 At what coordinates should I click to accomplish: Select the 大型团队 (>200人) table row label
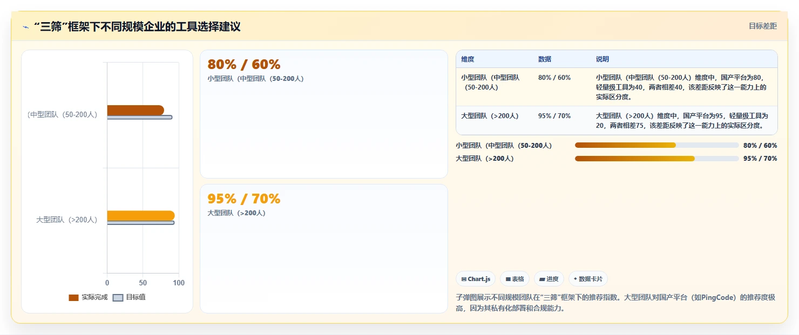coord(490,116)
